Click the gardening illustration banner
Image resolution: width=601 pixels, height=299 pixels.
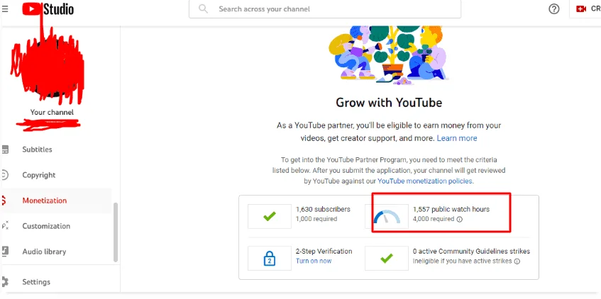[388, 55]
